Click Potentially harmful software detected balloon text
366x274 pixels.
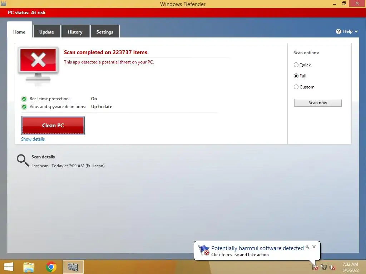point(257,248)
